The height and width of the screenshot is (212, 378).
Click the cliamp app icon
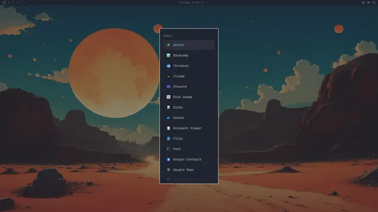tap(168, 76)
